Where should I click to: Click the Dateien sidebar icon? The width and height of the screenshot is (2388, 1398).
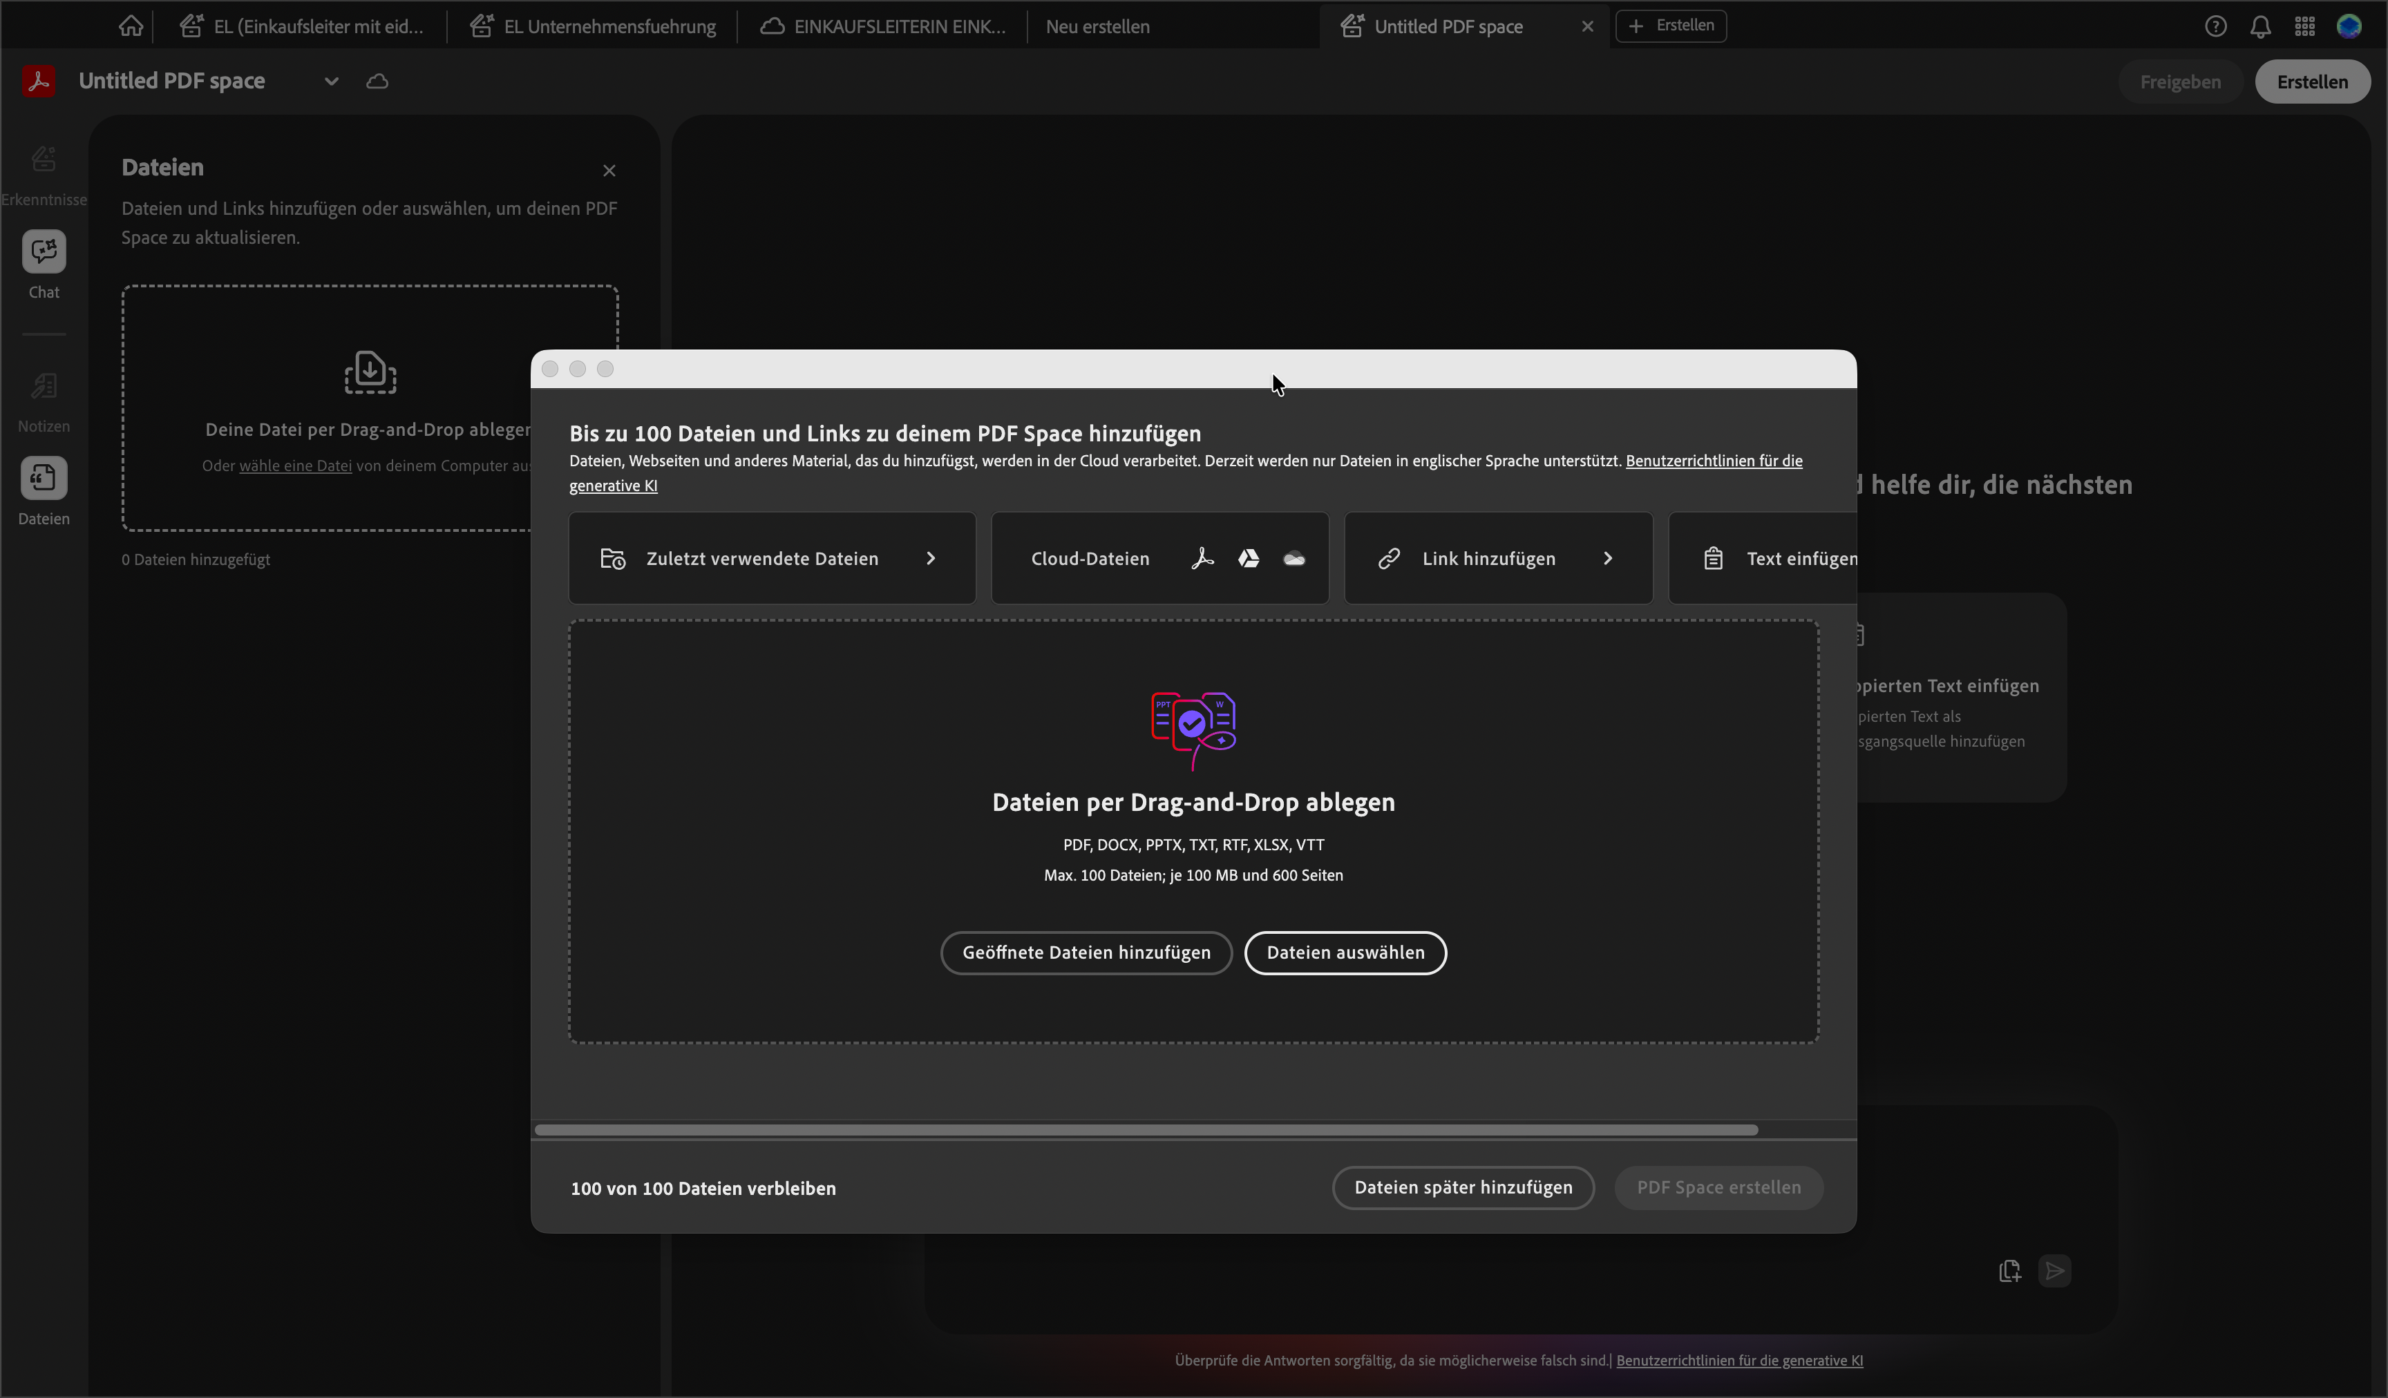coord(44,478)
